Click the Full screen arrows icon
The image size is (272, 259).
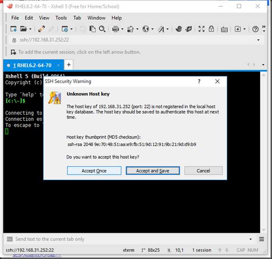point(202,29)
